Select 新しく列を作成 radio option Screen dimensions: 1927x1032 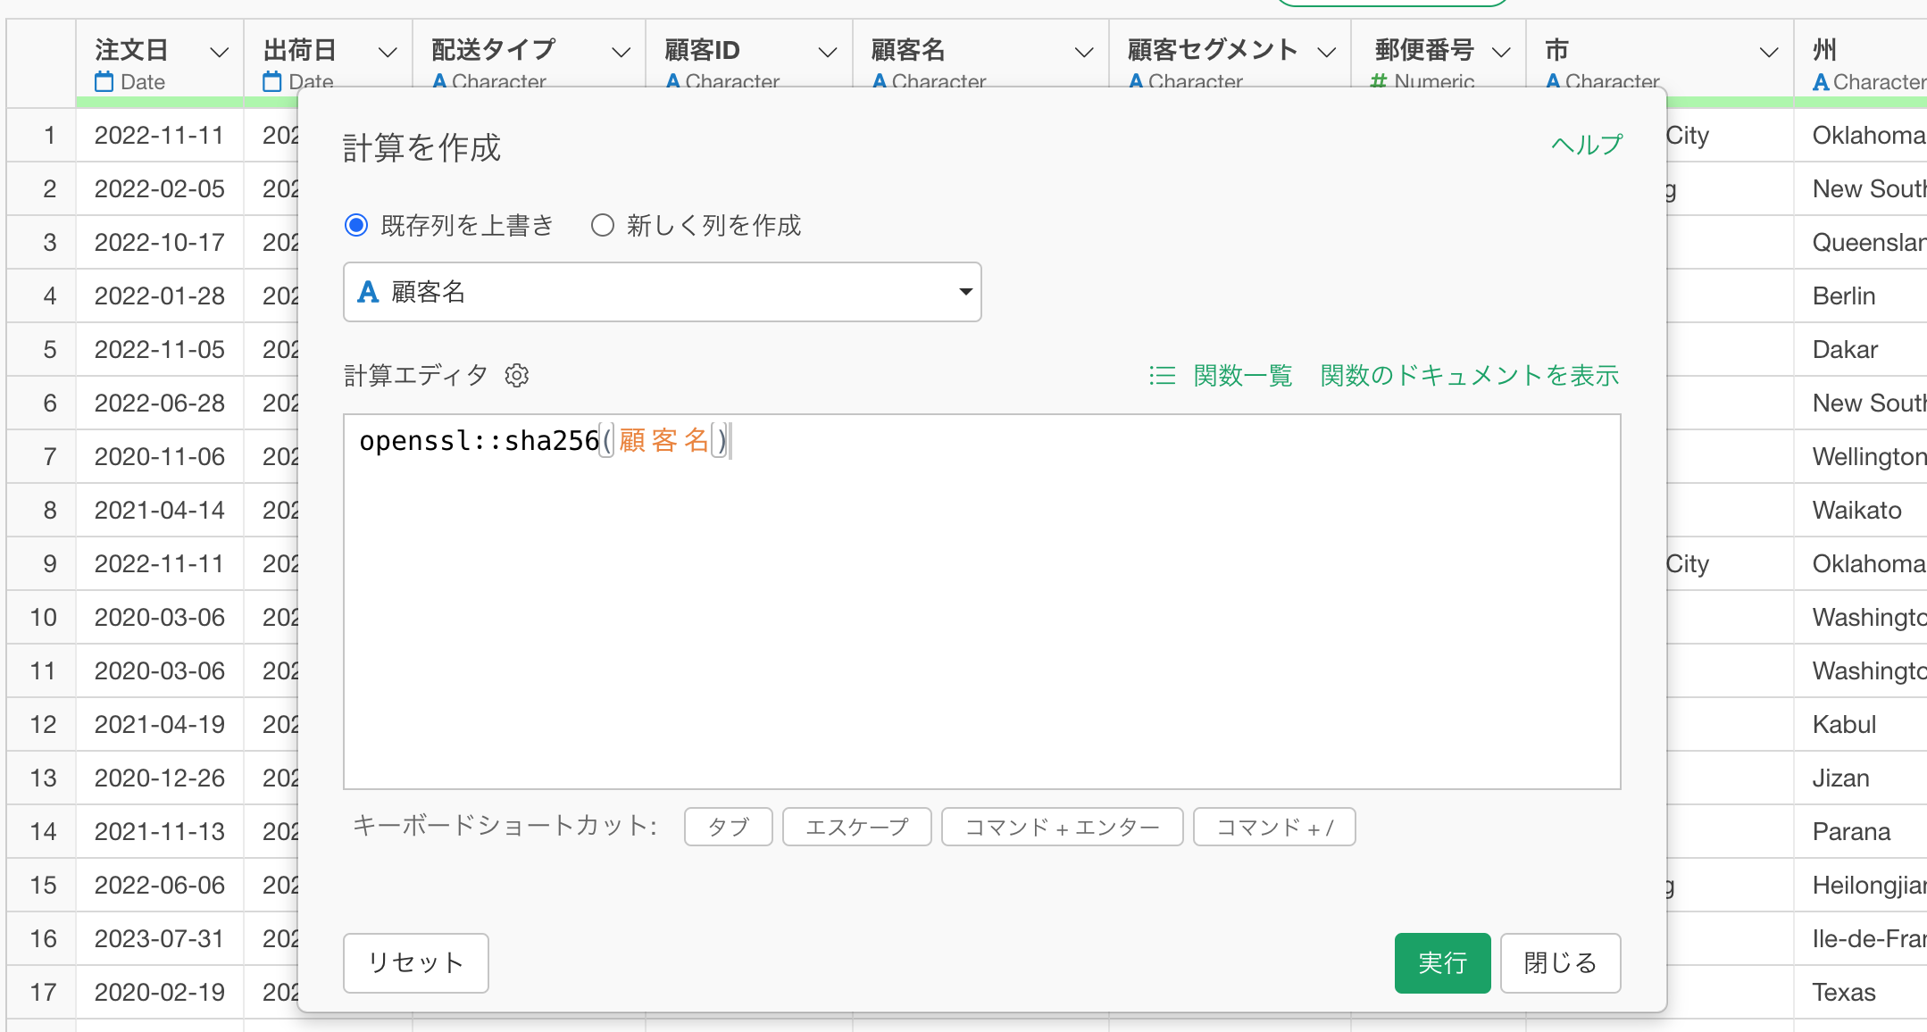tap(603, 225)
